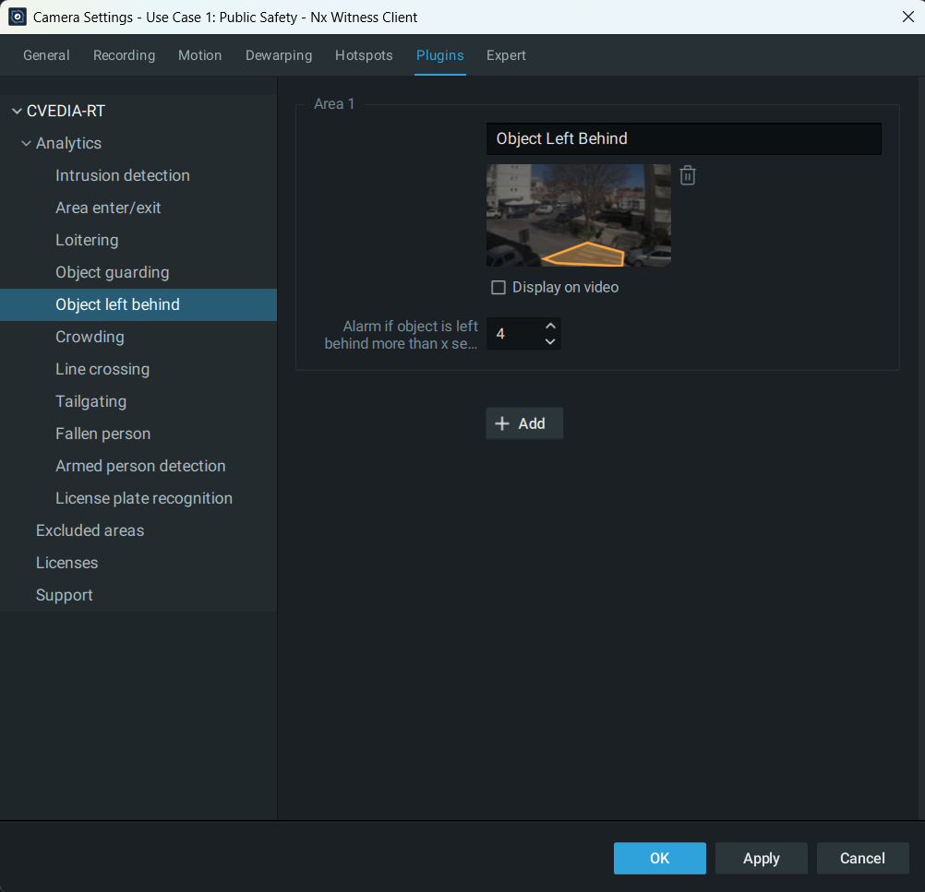Click the Object Left Behind name field

coord(683,138)
